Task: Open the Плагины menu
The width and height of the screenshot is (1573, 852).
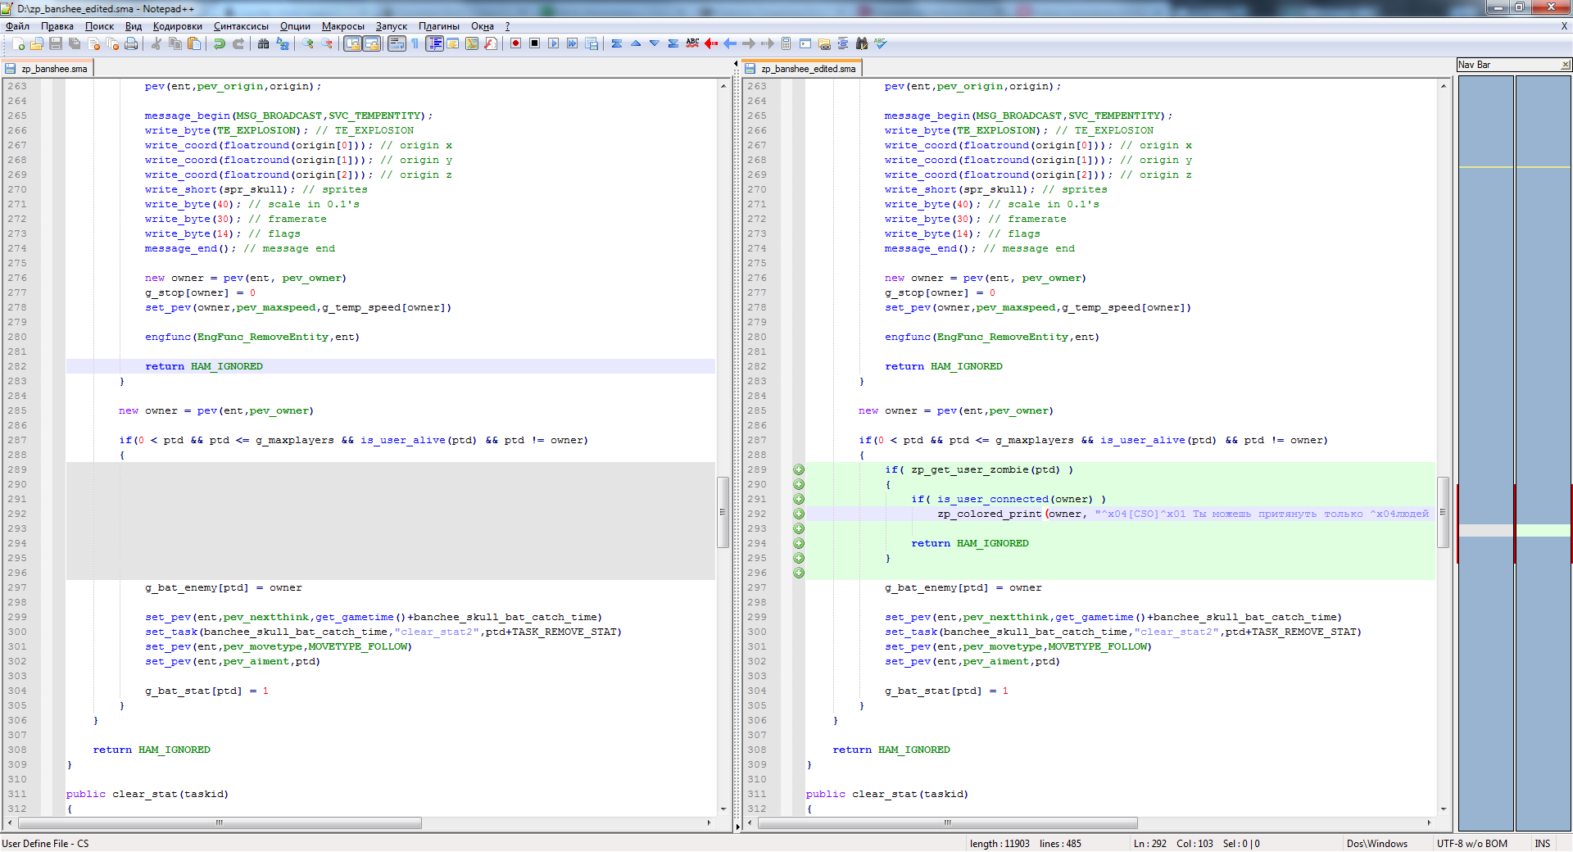Action: 438,26
